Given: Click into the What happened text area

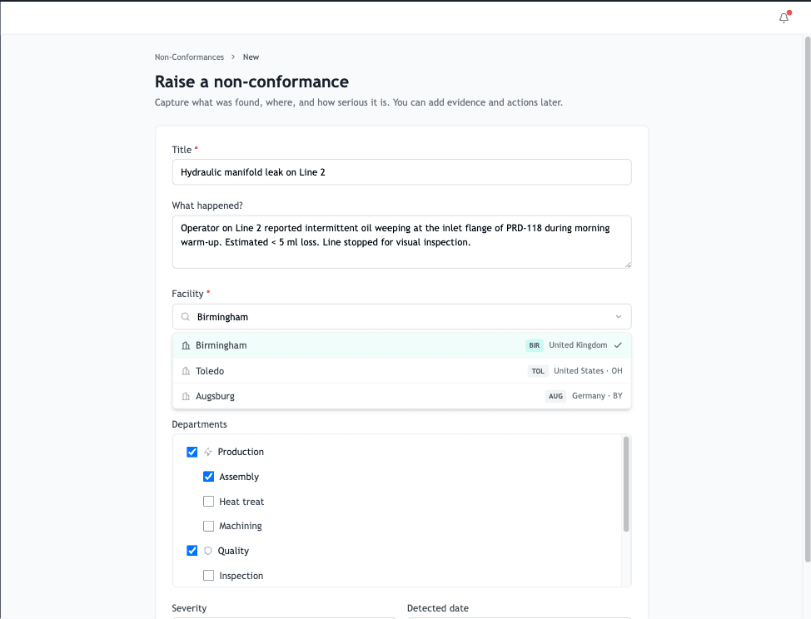Looking at the screenshot, I should (x=401, y=242).
